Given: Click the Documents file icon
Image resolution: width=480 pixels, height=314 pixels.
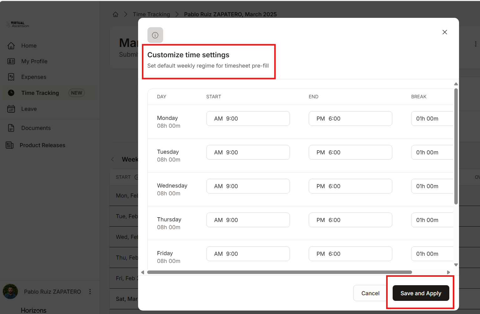Looking at the screenshot, I should click(x=11, y=128).
